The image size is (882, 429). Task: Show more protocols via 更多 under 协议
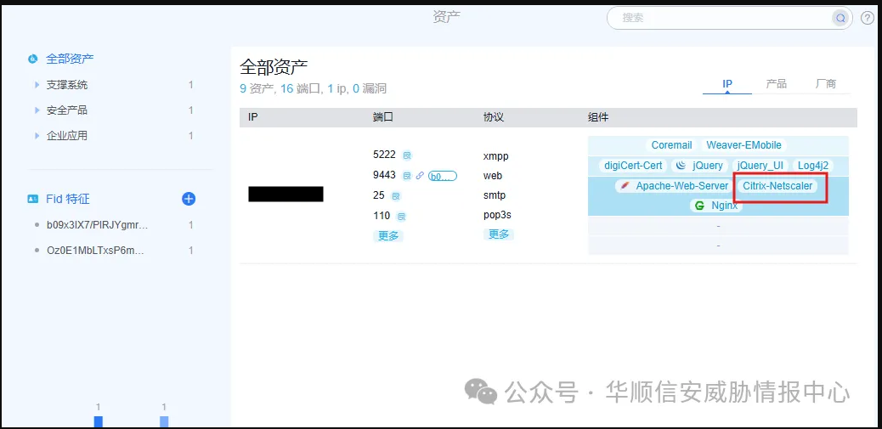499,234
